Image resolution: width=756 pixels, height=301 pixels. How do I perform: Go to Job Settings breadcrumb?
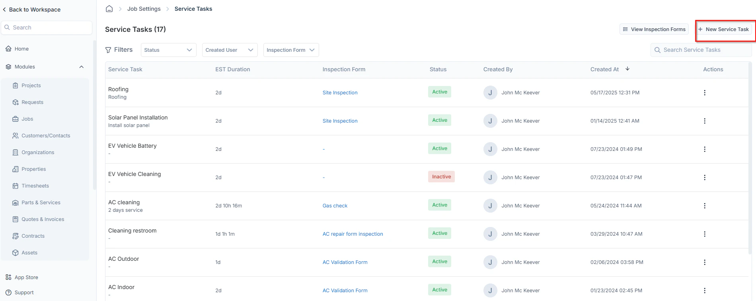point(144,9)
